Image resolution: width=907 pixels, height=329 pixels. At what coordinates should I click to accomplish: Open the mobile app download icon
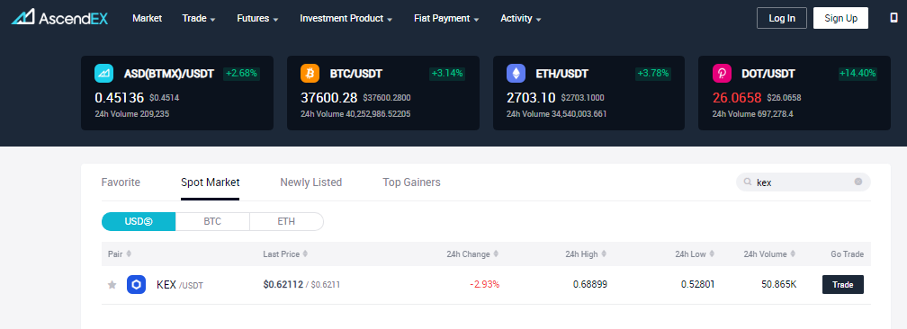[x=894, y=18]
